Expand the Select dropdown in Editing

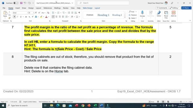pos(133,18)
